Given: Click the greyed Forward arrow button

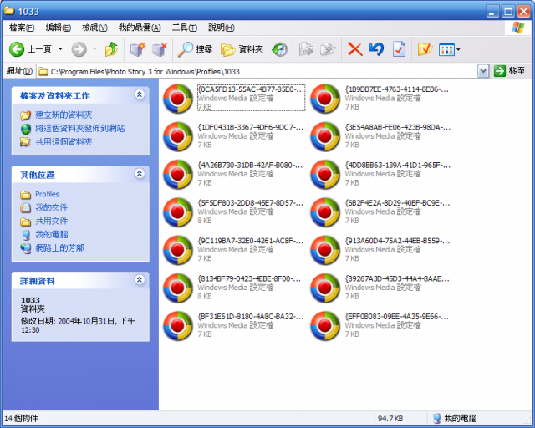Looking at the screenshot, I should point(79,49).
